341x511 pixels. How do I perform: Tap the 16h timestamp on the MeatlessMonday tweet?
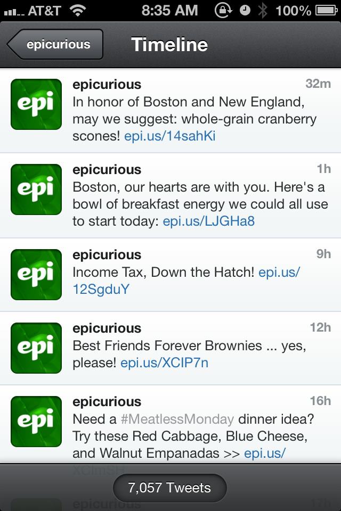click(x=320, y=401)
